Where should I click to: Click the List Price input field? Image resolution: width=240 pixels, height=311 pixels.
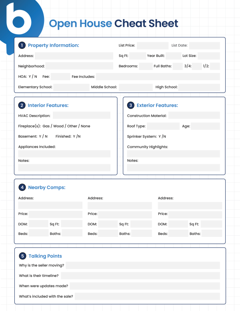pyautogui.click(x=152, y=46)
